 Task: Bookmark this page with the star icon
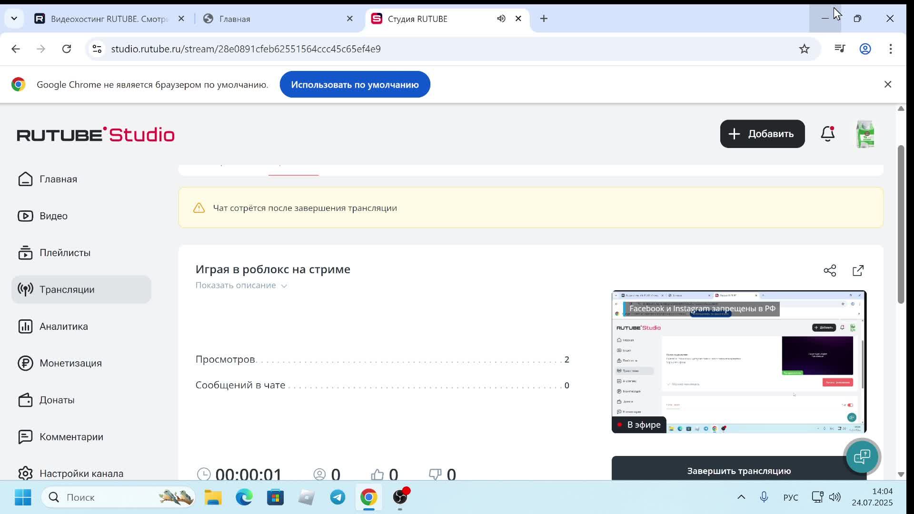(804, 49)
